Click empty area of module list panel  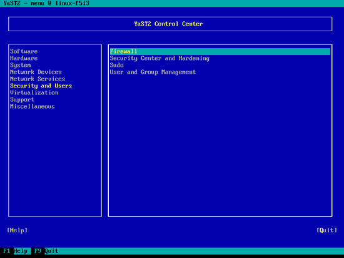click(220, 145)
